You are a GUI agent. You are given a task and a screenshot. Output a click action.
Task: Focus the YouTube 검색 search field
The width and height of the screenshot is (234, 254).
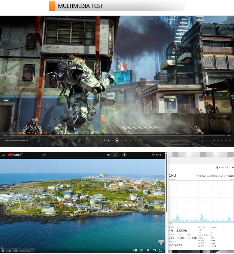tap(73, 155)
